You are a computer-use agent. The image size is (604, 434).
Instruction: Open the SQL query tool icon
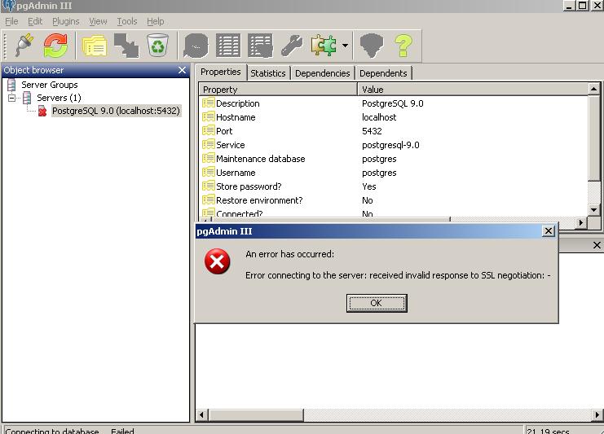196,46
